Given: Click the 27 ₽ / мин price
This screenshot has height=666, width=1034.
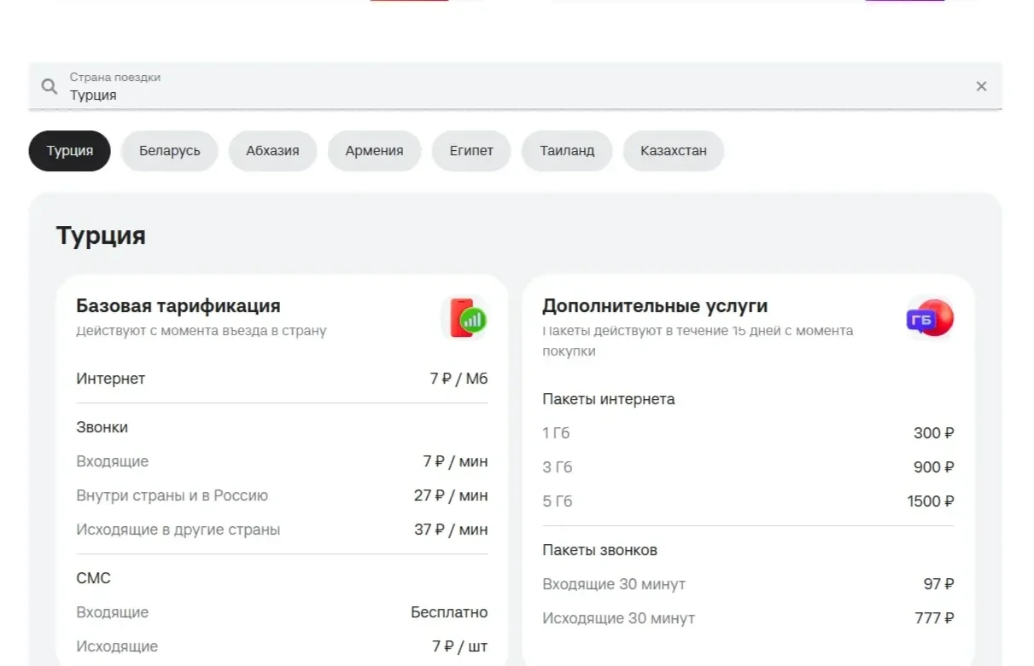Looking at the screenshot, I should 452,495.
